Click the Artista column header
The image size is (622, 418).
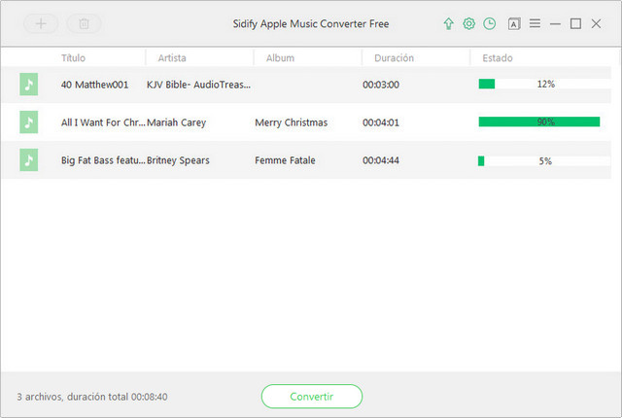(172, 58)
